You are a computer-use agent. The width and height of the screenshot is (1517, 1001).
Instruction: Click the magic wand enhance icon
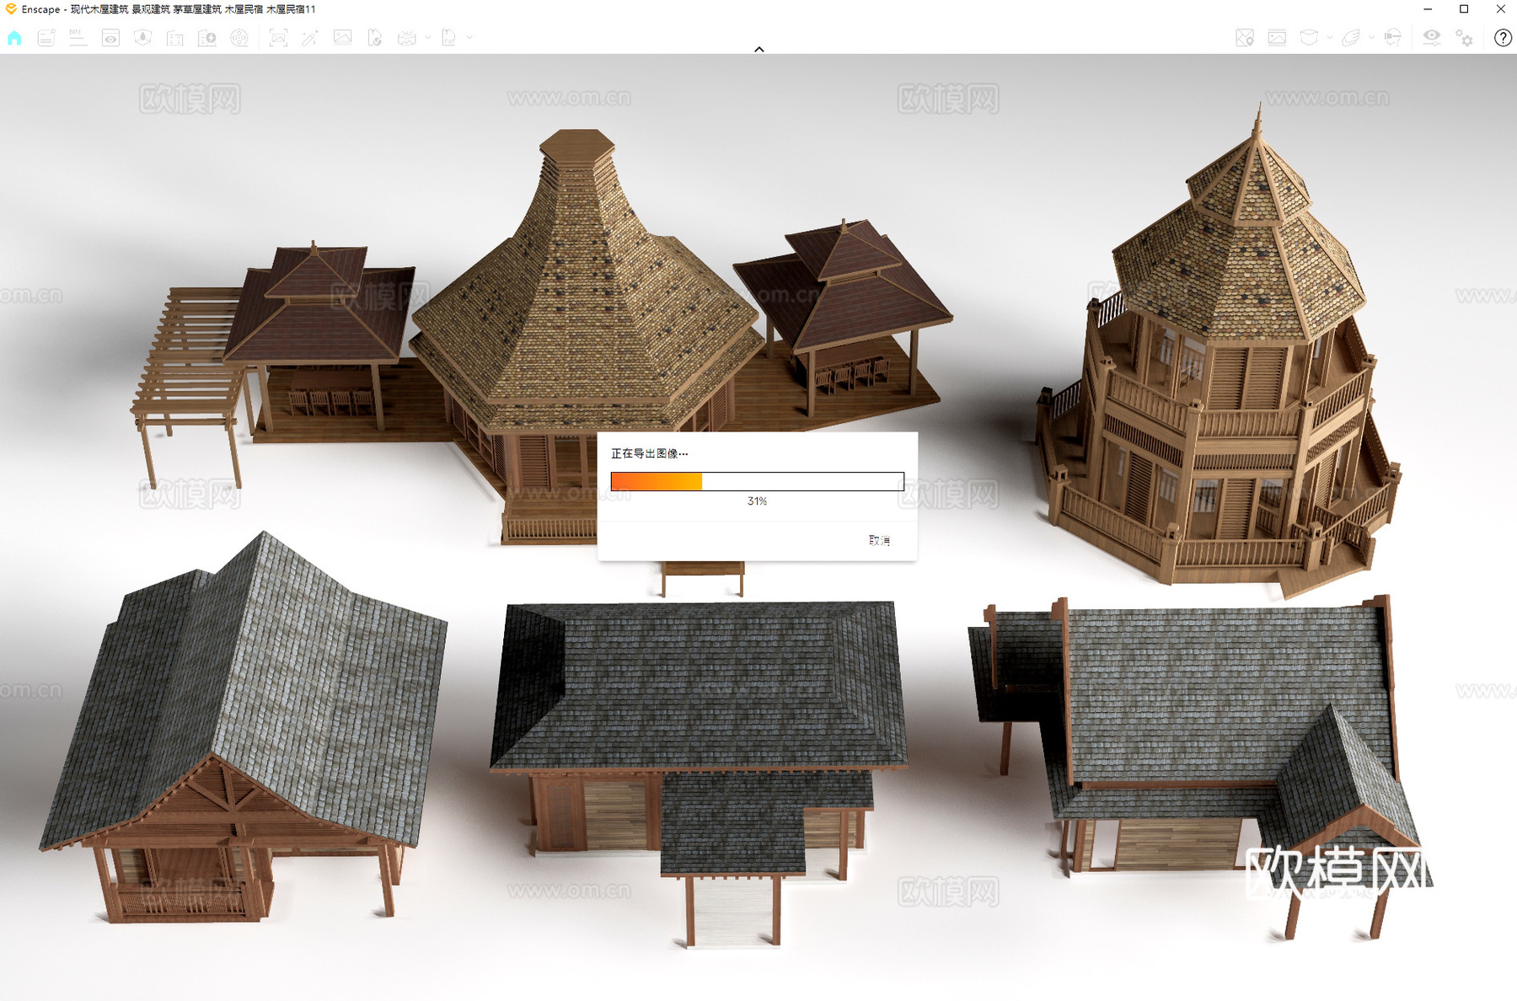(x=310, y=38)
